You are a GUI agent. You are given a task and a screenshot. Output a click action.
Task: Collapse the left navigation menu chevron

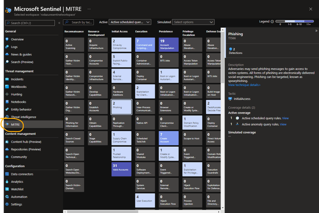[59, 23]
